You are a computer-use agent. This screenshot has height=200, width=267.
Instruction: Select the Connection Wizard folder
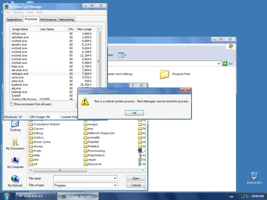pos(44,124)
